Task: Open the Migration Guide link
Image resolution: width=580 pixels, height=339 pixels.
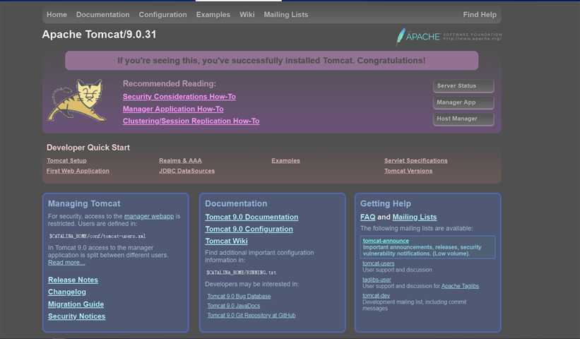Action: point(76,304)
